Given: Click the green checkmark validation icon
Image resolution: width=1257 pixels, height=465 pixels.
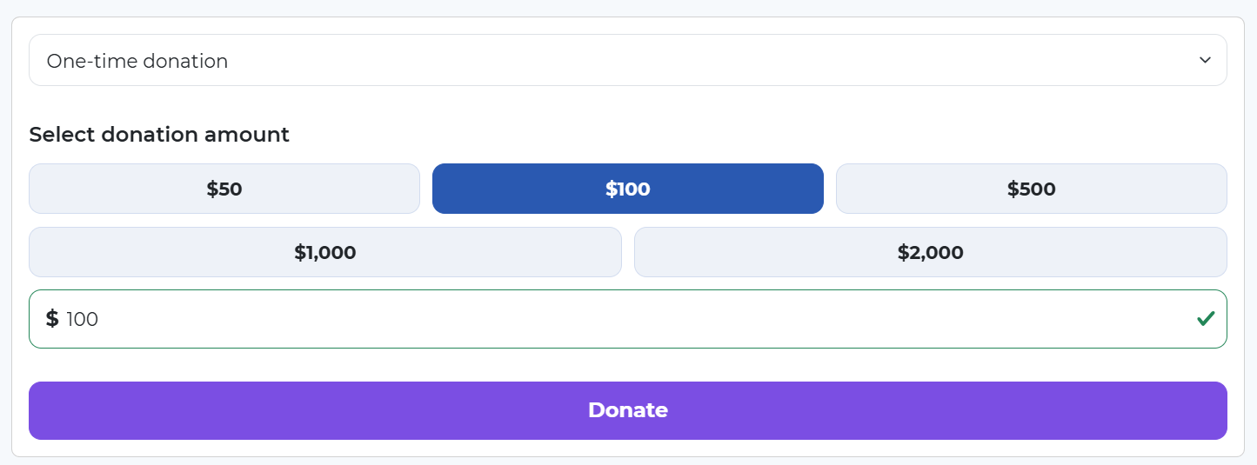Looking at the screenshot, I should 1205,319.
